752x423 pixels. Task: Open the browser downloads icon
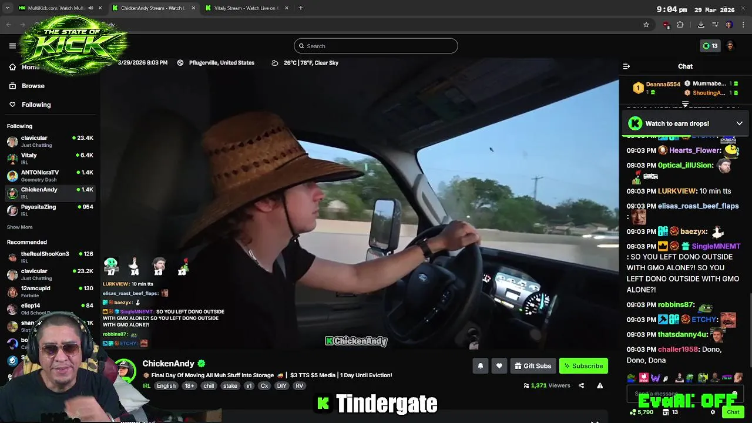click(701, 25)
